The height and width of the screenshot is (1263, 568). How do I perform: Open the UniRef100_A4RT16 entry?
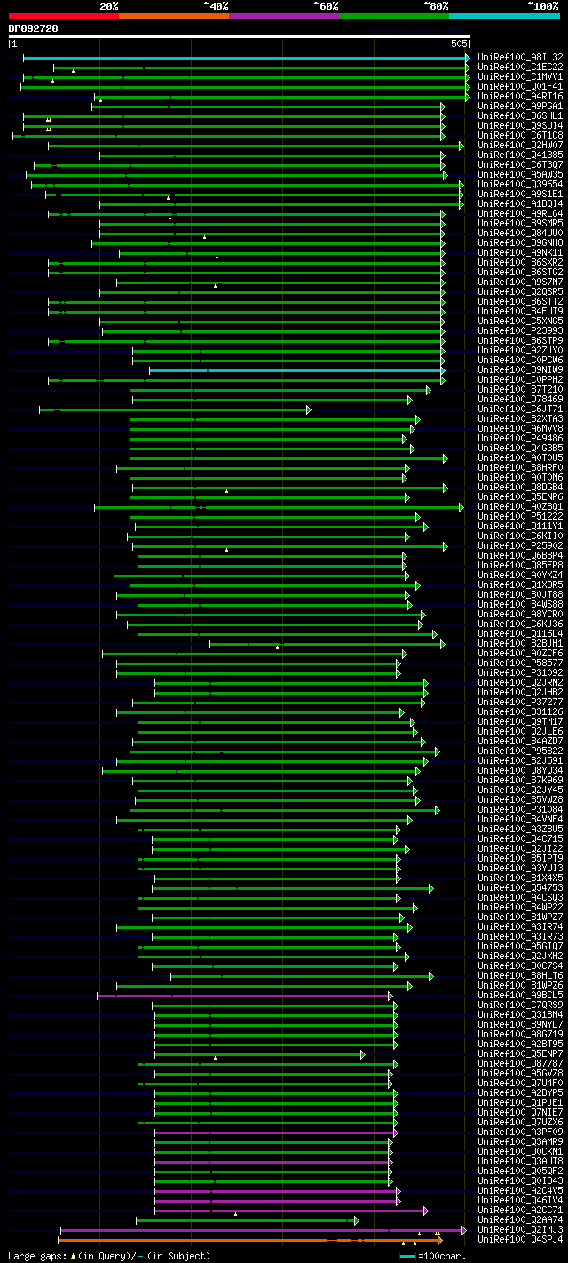520,97
